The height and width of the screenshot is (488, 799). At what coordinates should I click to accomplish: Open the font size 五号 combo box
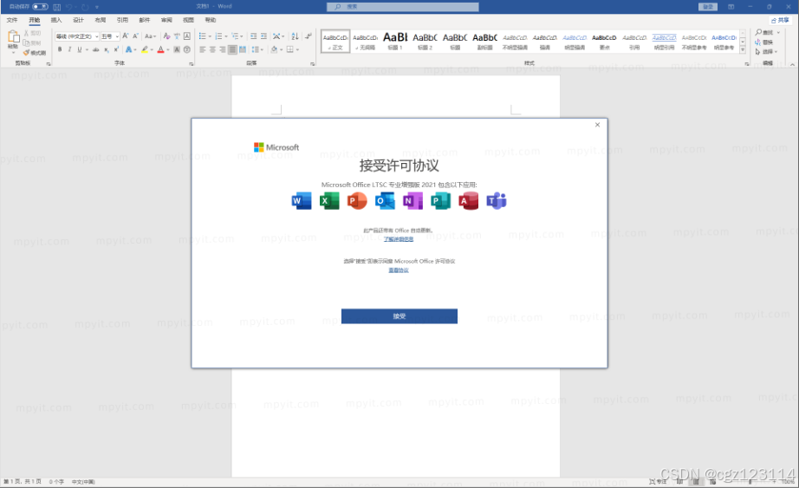click(x=109, y=36)
